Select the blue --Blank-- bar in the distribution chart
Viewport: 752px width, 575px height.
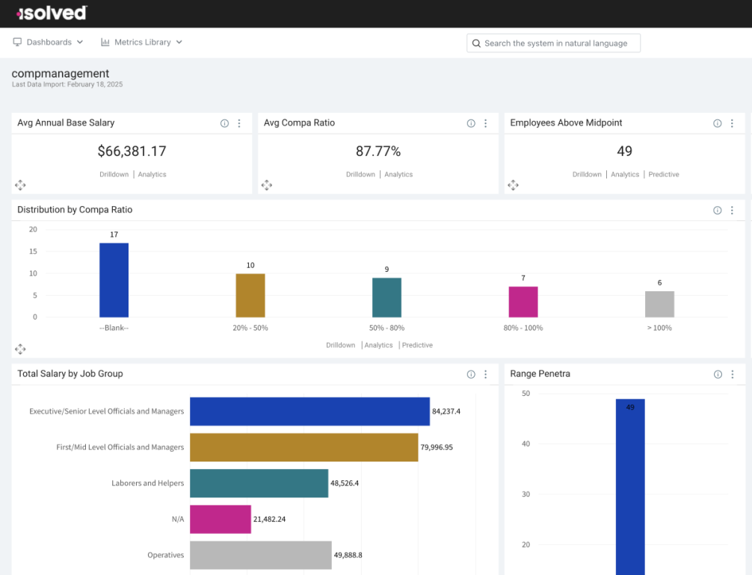(x=114, y=280)
